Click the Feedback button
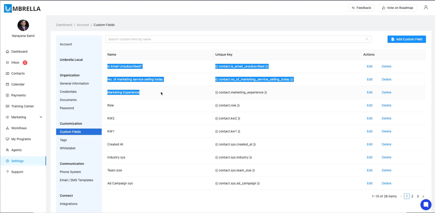This screenshot has height=213, width=435. tap(361, 8)
